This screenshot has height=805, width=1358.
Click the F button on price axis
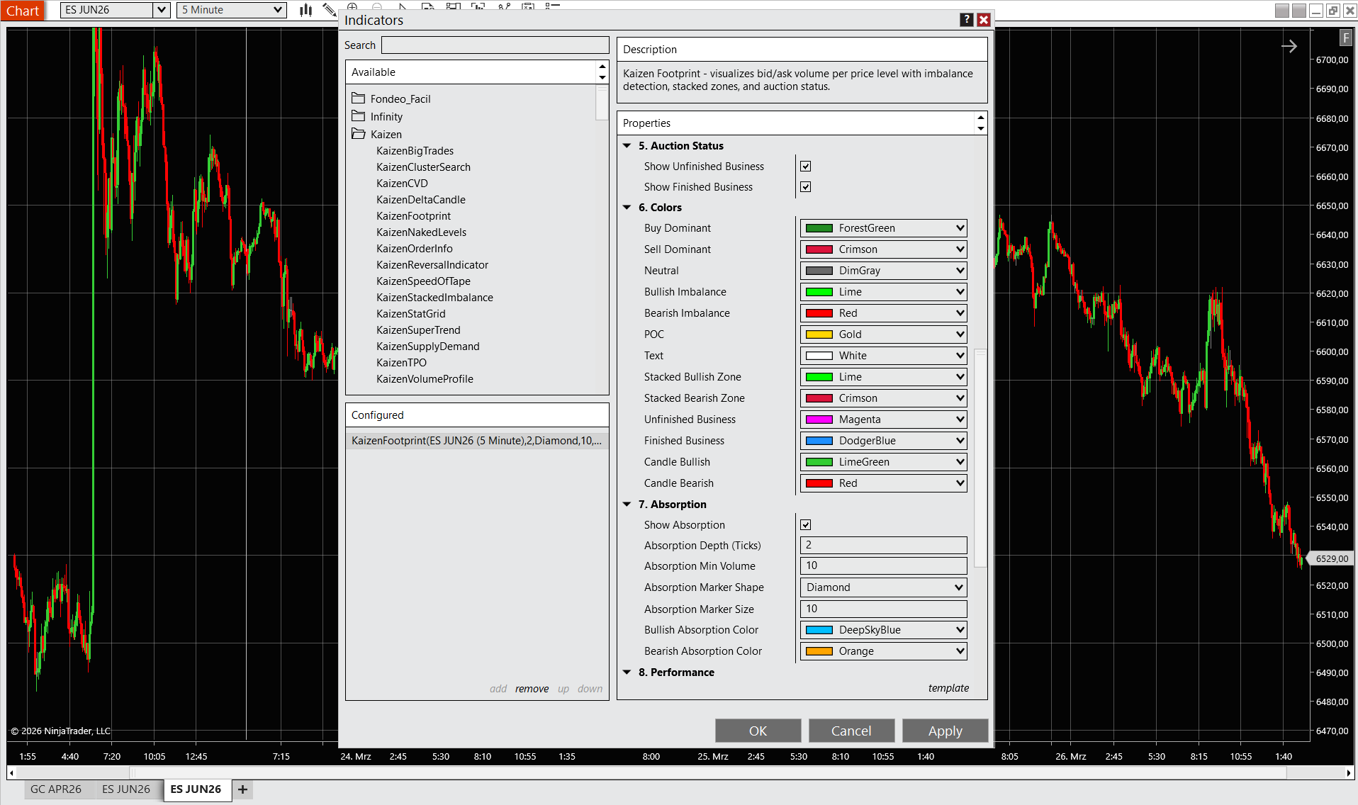[1345, 38]
